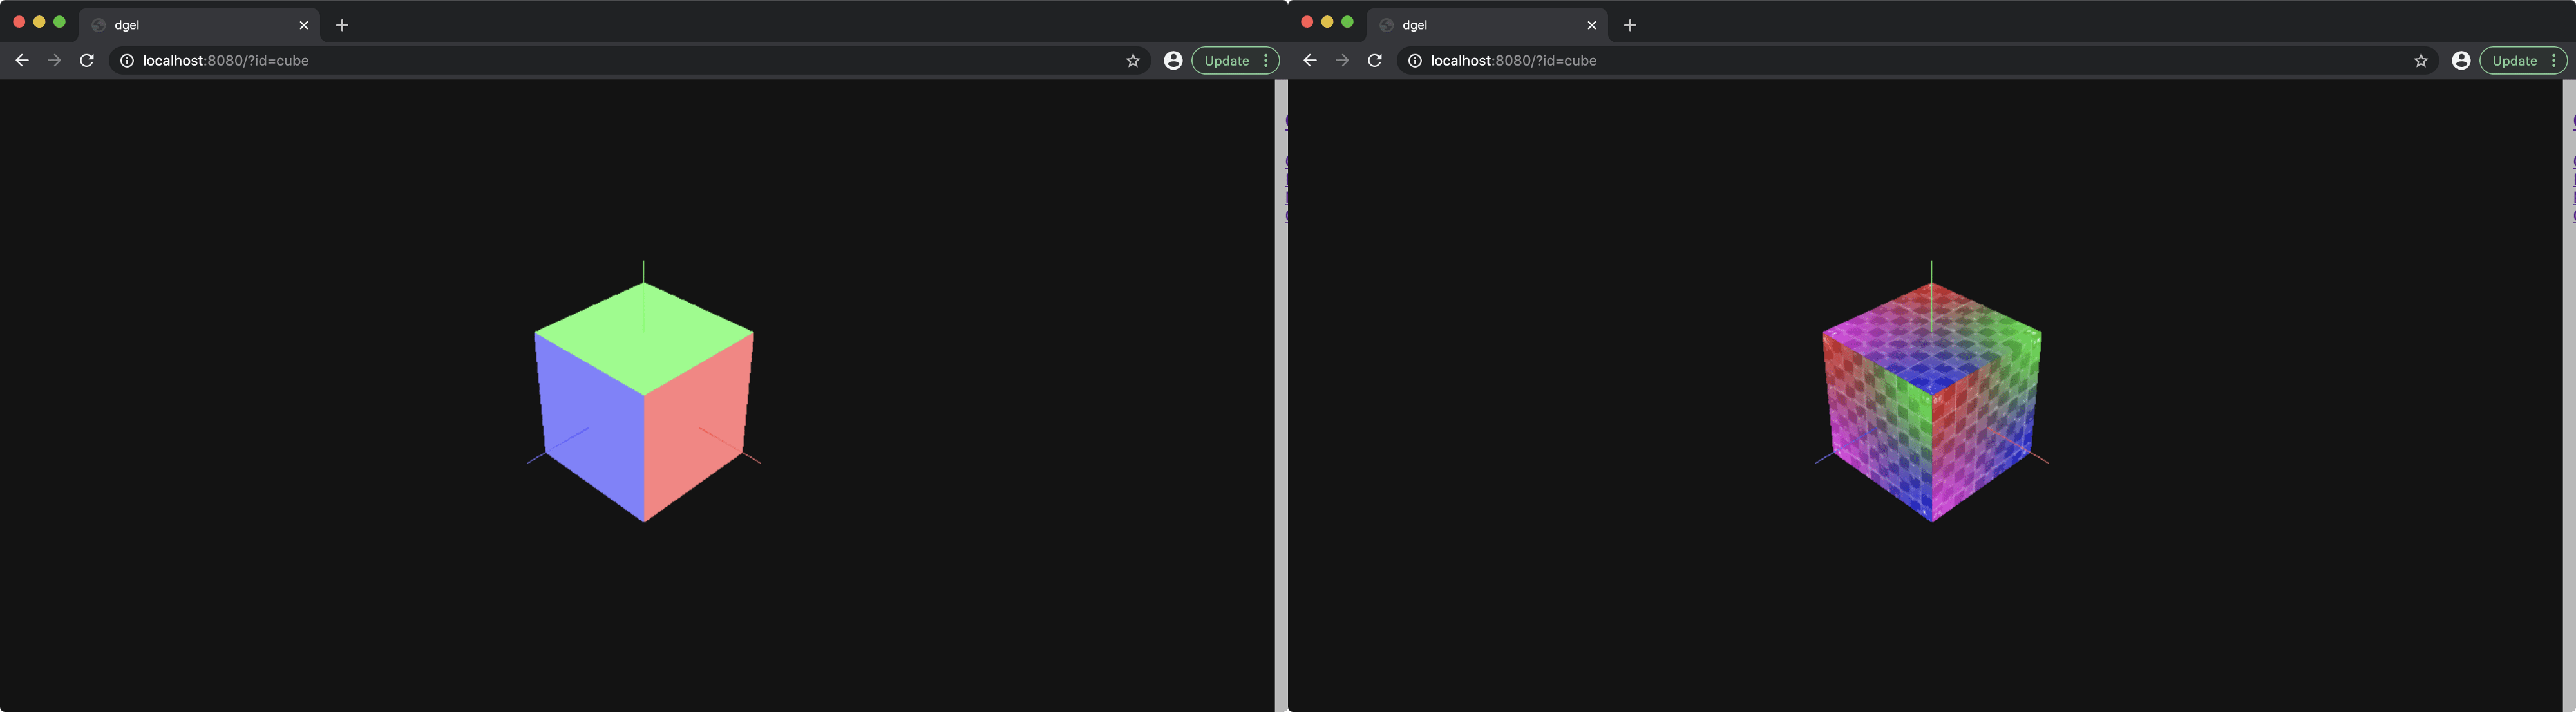The width and height of the screenshot is (2576, 712).
Task: Bookmark page with star in right window
Action: [x=2421, y=61]
